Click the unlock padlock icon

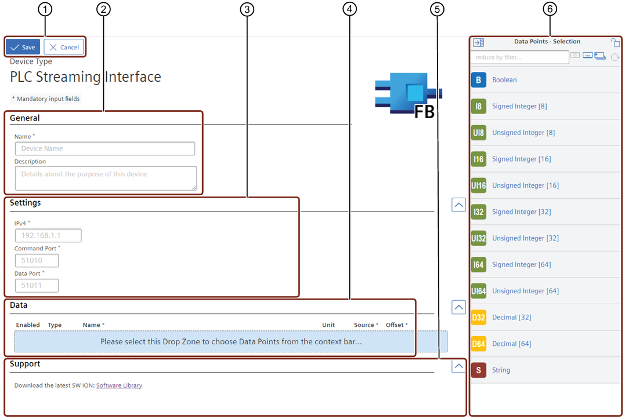click(615, 42)
